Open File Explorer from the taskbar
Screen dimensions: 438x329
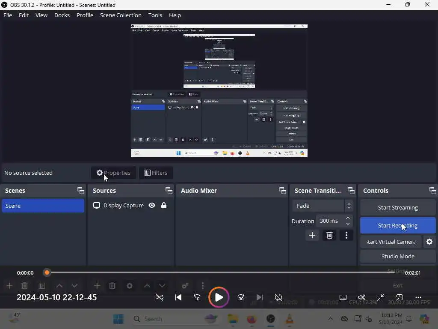click(233, 319)
